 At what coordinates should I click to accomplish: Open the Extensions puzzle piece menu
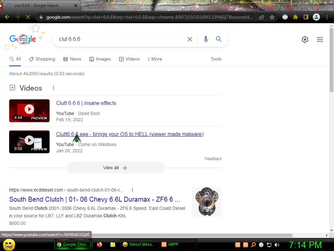pyautogui.click(x=296, y=17)
